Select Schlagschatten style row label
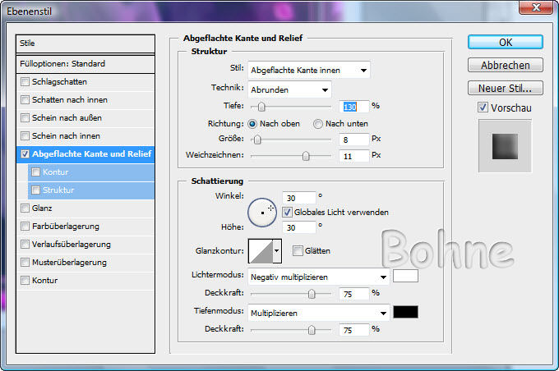The height and width of the screenshot is (371, 559). point(59,82)
